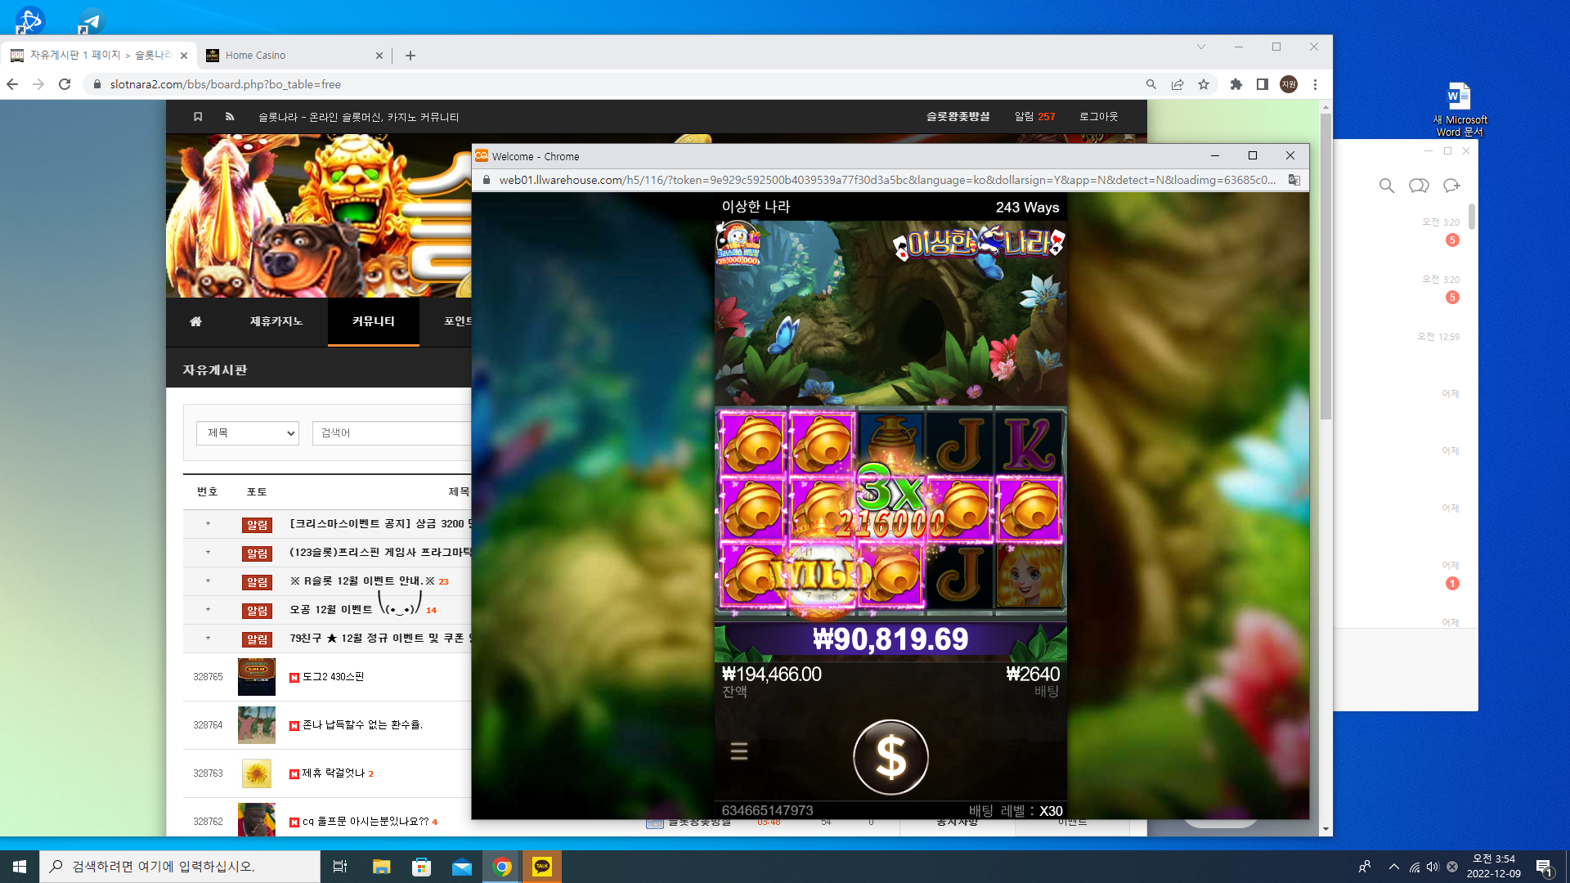
Task: Click the translate icon in Welcome window
Action: click(x=1294, y=180)
